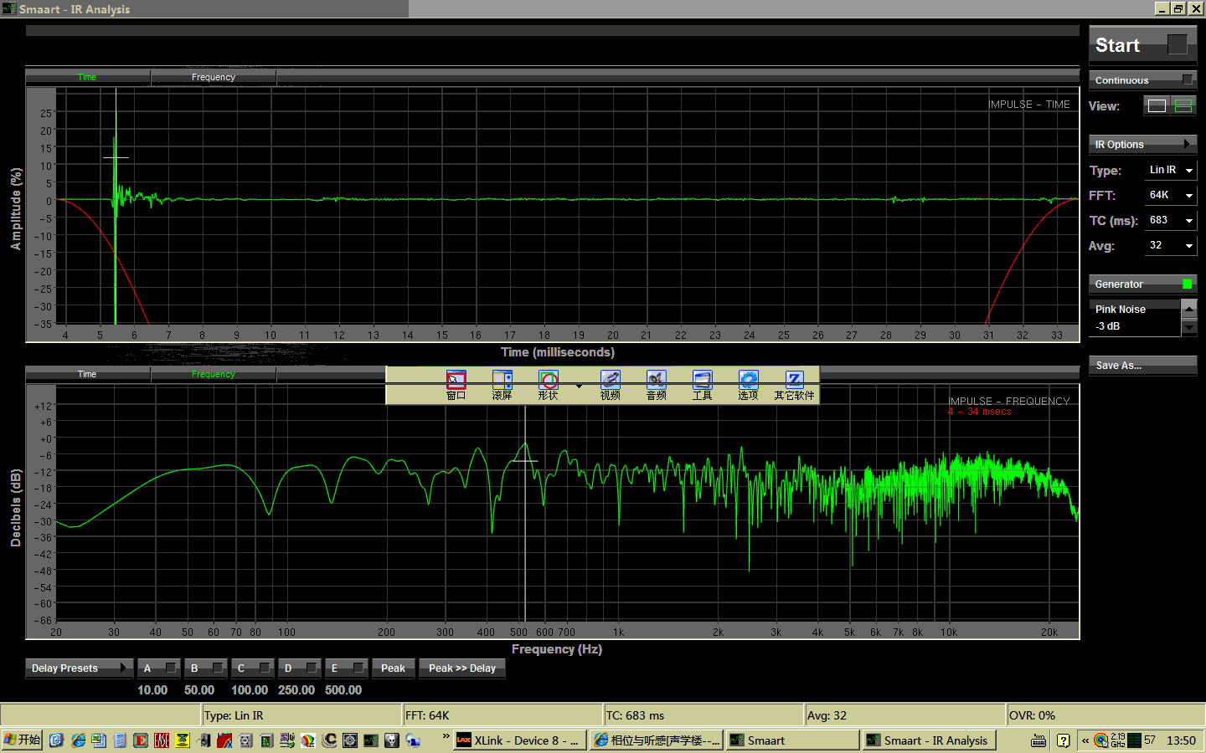Toggle the signal Generator on or off

1142,284
